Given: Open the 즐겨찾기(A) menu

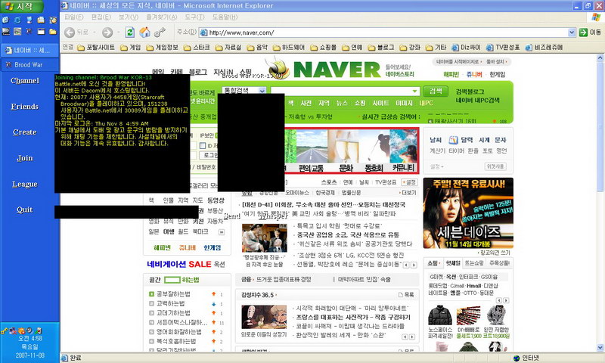Looking at the screenshot, I should click(x=162, y=17).
